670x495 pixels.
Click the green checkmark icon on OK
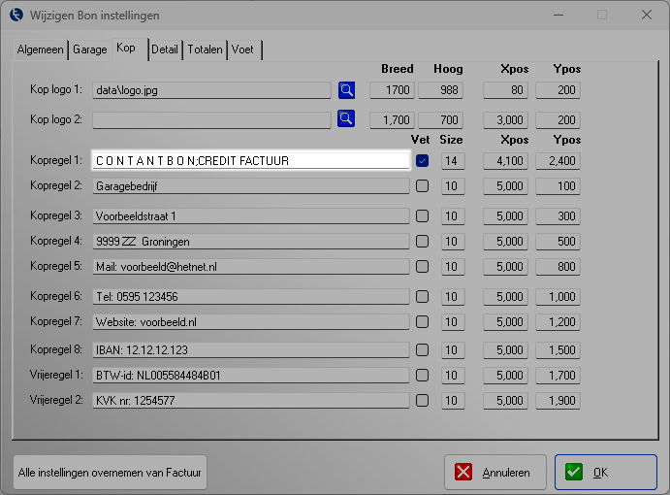(574, 473)
